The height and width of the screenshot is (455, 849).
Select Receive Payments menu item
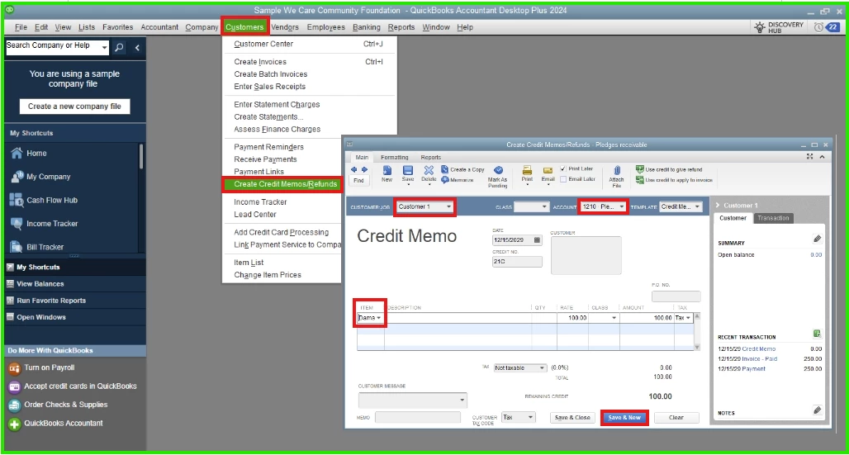pyautogui.click(x=265, y=159)
